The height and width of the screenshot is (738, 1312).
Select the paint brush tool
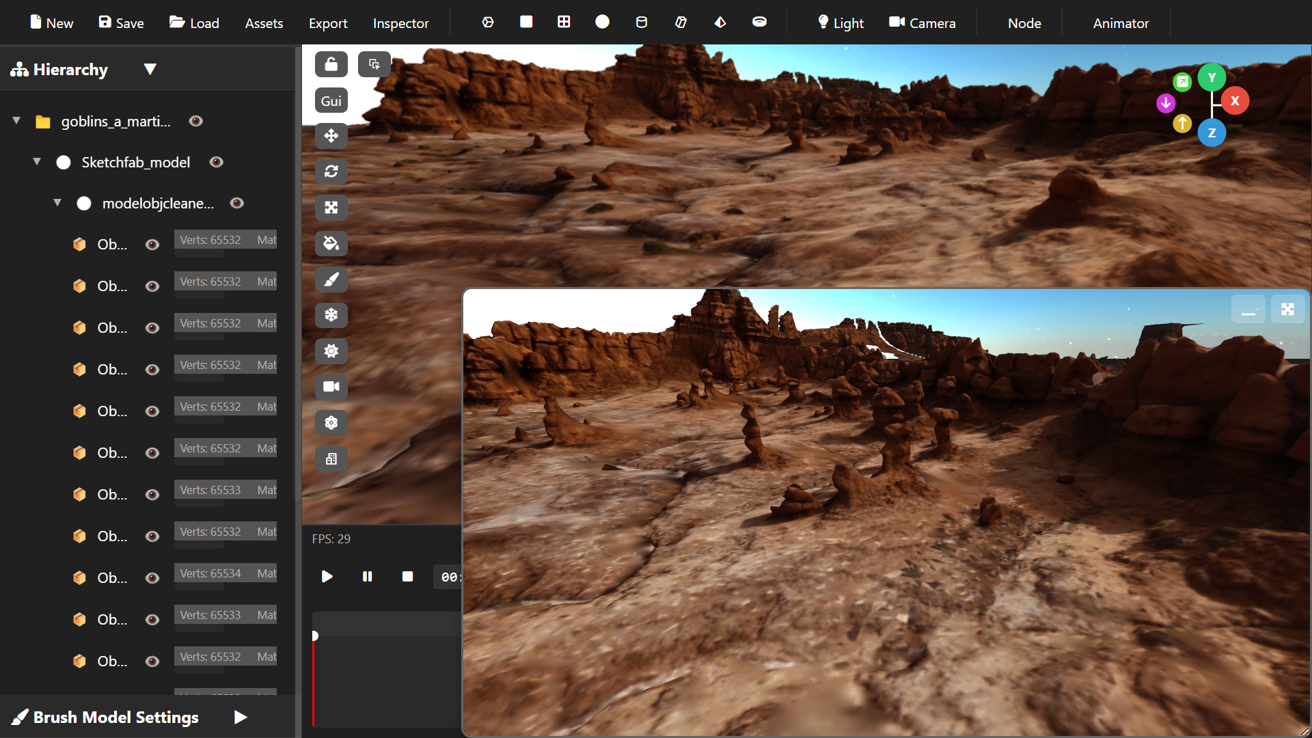pyautogui.click(x=331, y=279)
